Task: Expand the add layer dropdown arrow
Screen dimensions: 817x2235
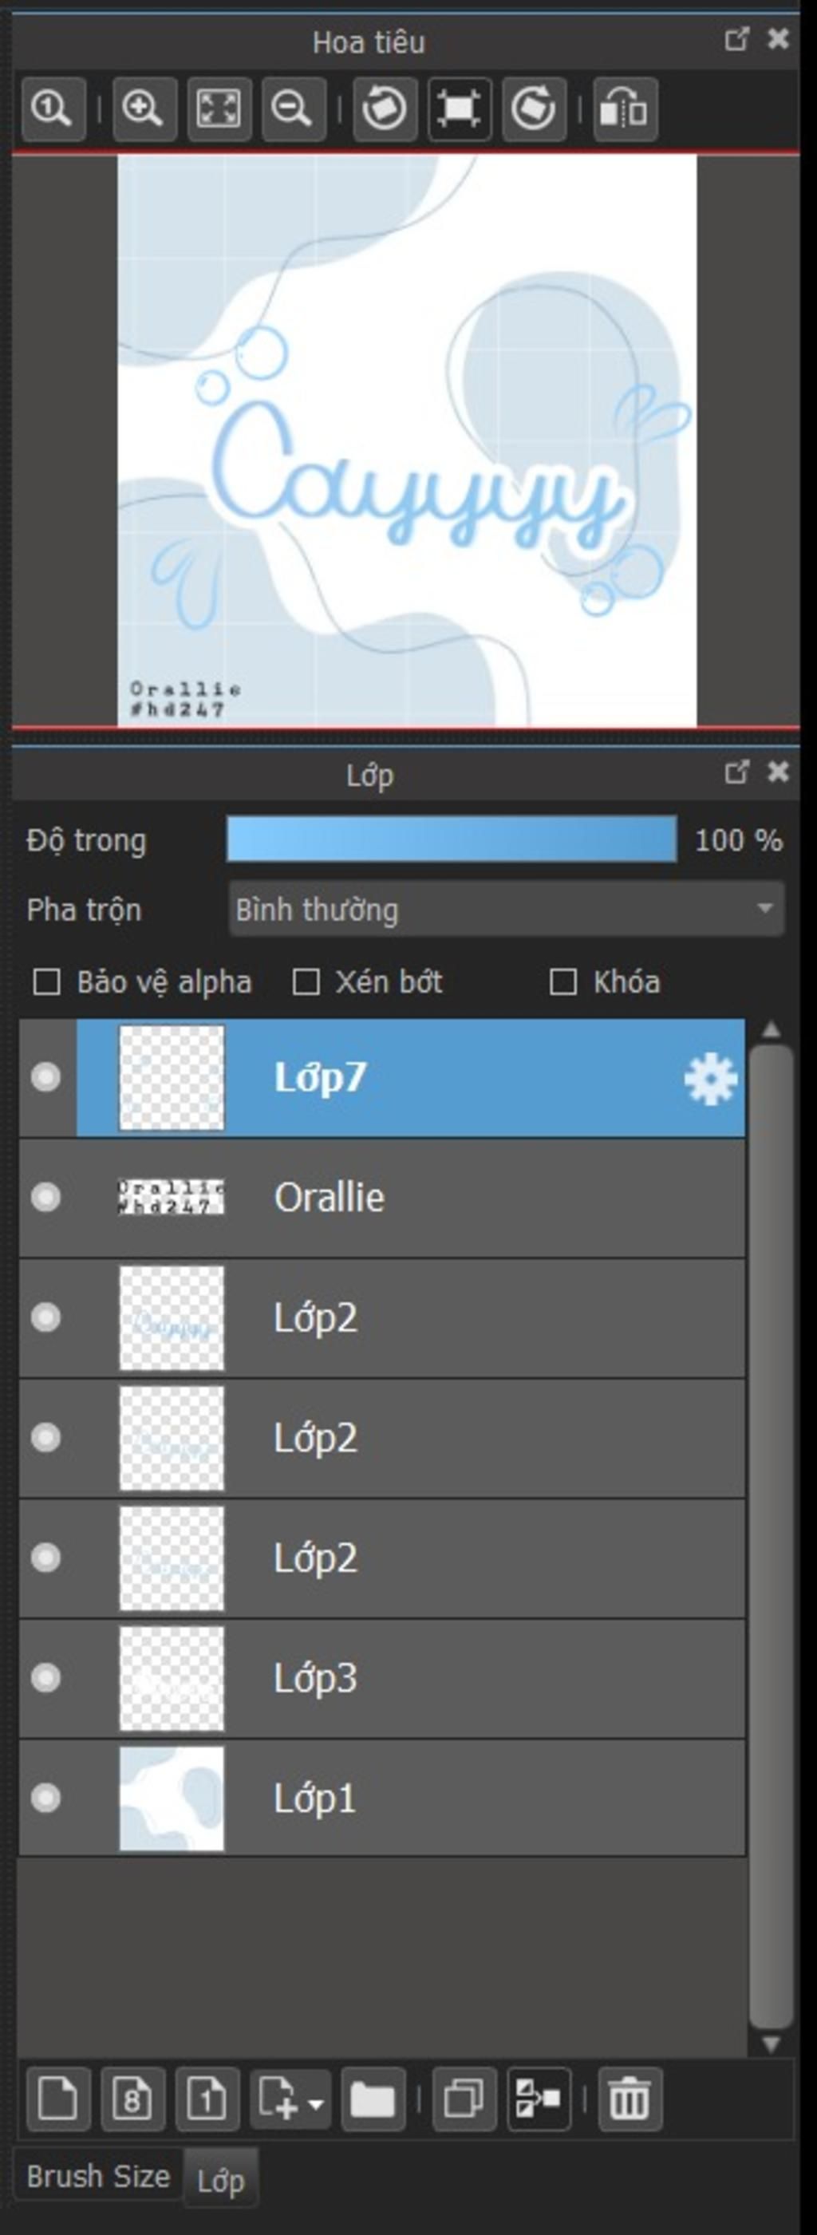Action: [317, 2103]
